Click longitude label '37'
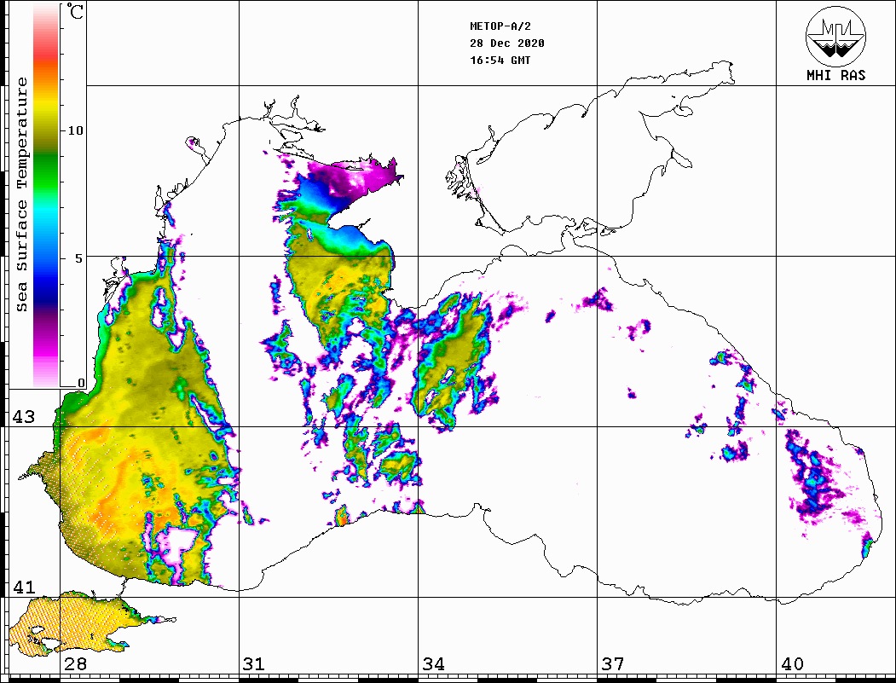 [613, 663]
